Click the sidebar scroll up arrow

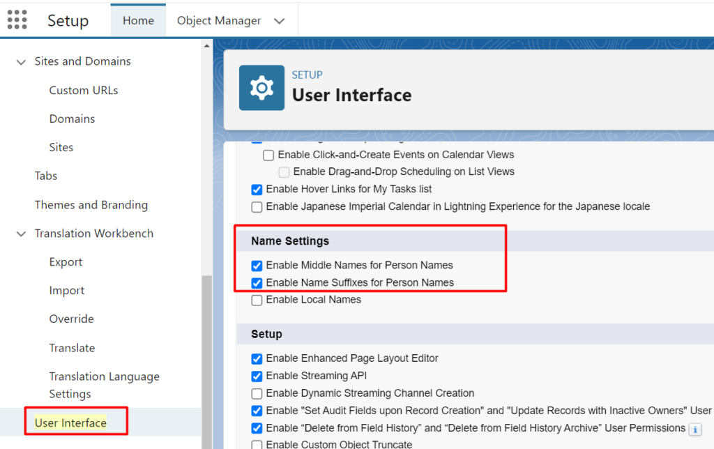pos(206,47)
